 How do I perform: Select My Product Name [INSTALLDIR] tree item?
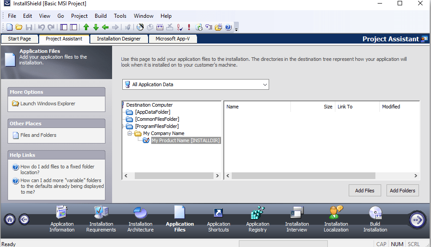point(185,140)
